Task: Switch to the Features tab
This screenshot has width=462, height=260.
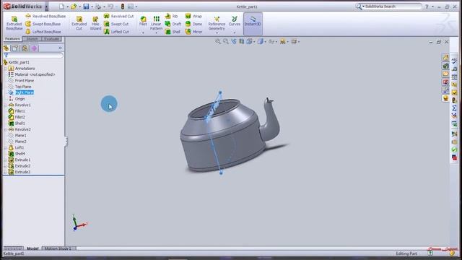Action: click(x=13, y=39)
